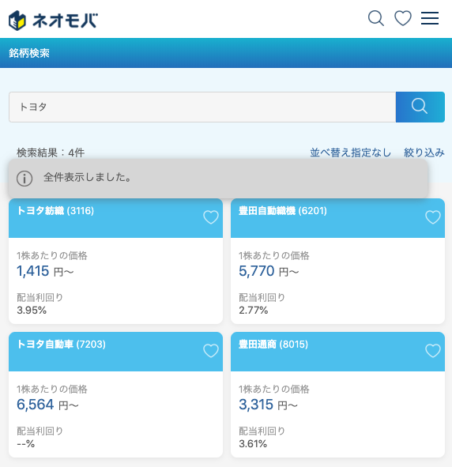The height and width of the screenshot is (467, 452).
Task: Open the hamburger menu
Action: point(430,18)
